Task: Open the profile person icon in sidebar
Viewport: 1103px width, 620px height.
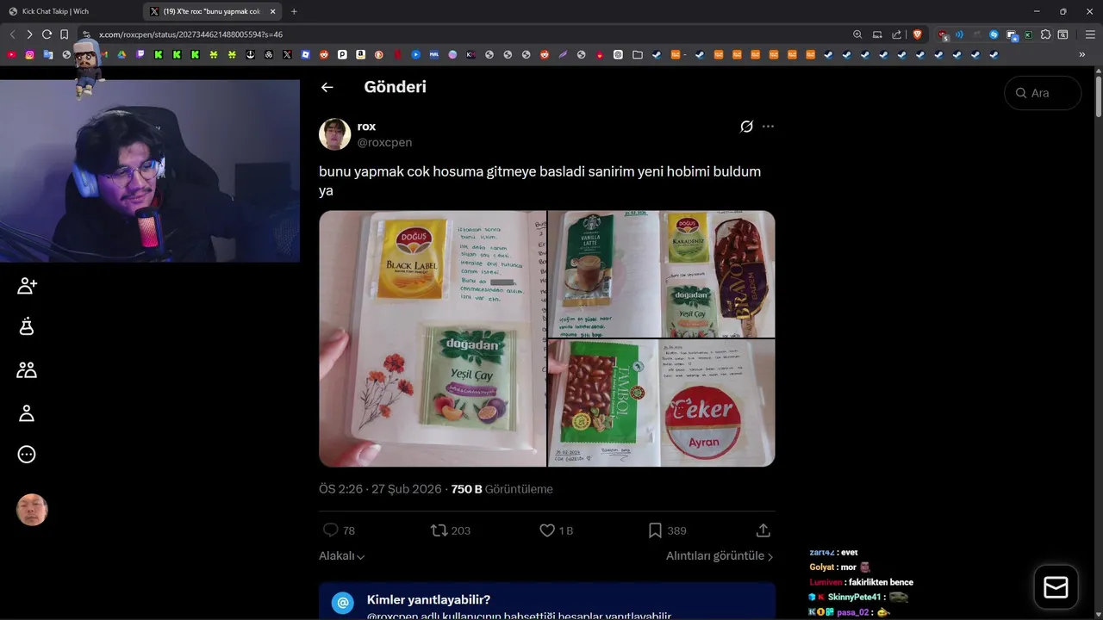Action: point(27,413)
